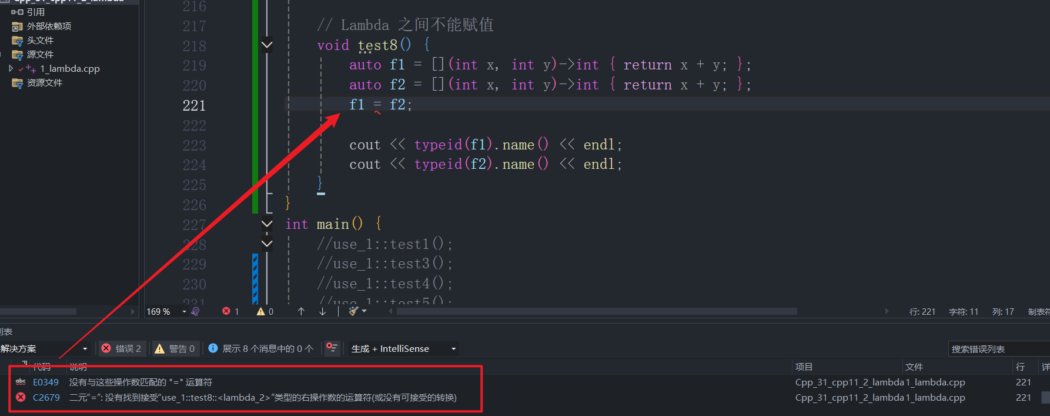The image size is (1050, 416).
Task: Click the editor scrollbar left arrow
Action: click(390, 311)
